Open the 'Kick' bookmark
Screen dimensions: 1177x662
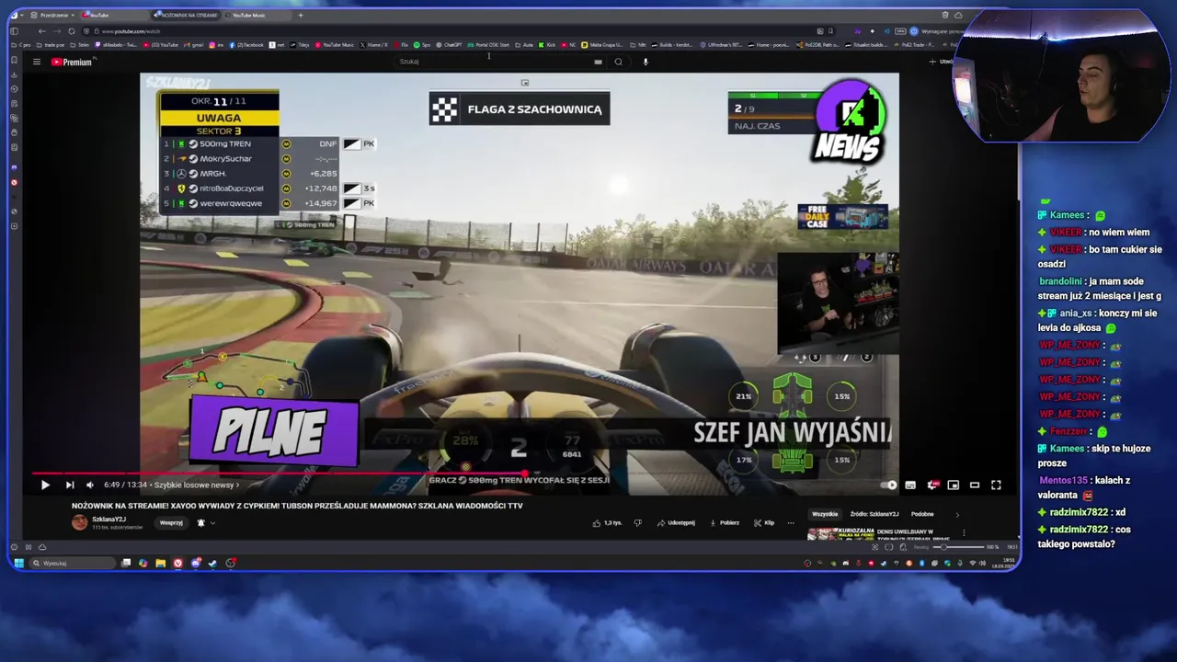[x=548, y=44]
